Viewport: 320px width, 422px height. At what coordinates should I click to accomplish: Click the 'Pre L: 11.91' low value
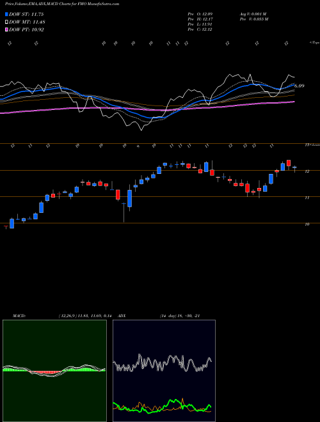200,24
